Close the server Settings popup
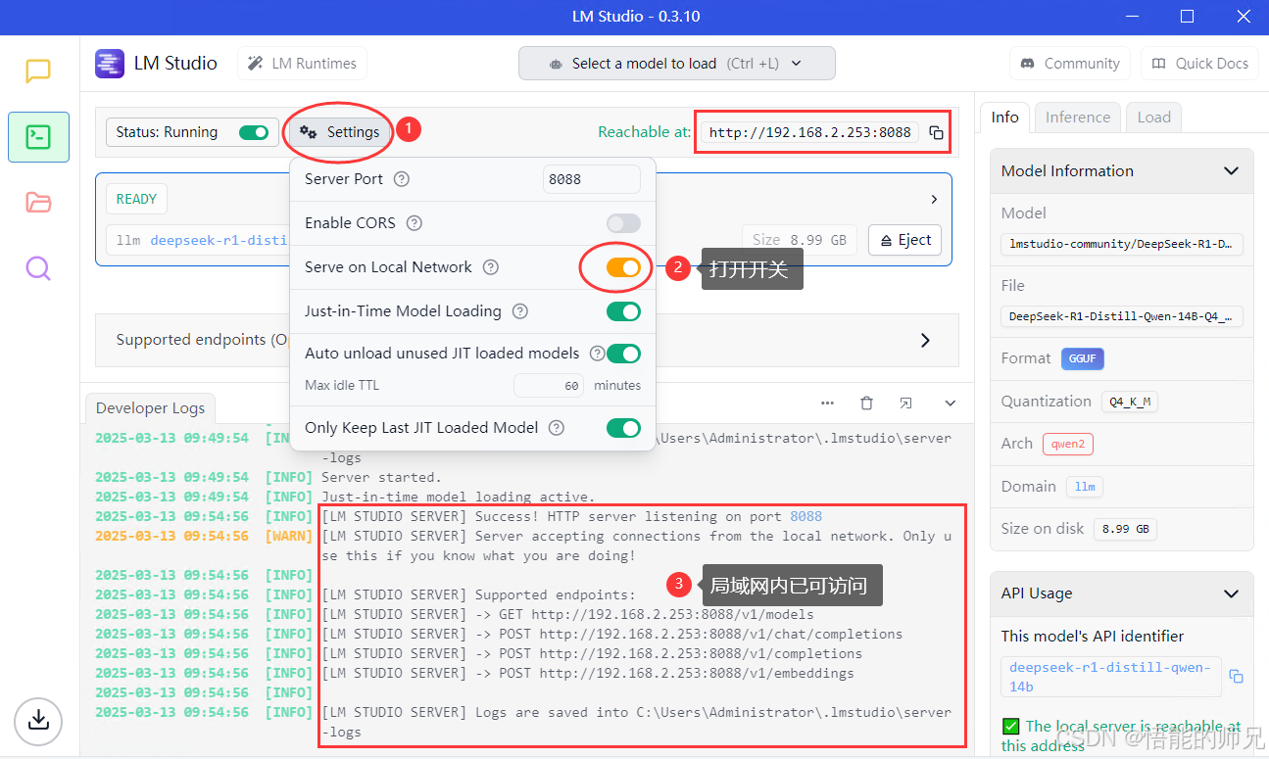The width and height of the screenshot is (1269, 759). pos(339,132)
